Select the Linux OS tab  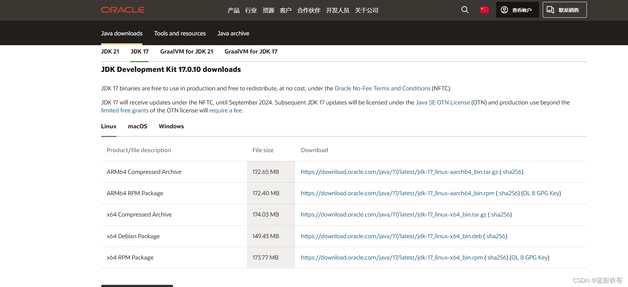coord(109,126)
